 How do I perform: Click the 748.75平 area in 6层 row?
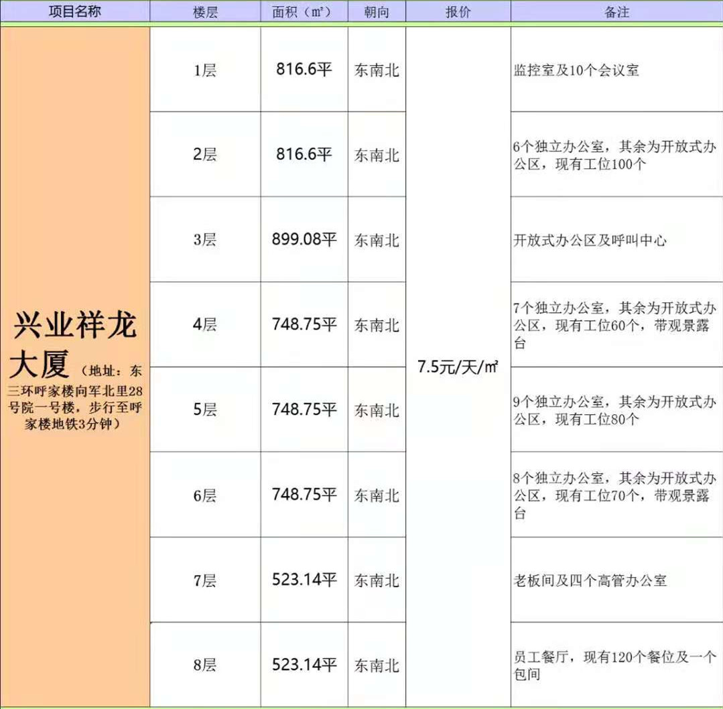tap(304, 495)
